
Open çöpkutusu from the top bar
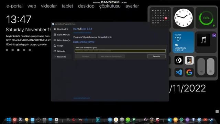[x=110, y=6]
